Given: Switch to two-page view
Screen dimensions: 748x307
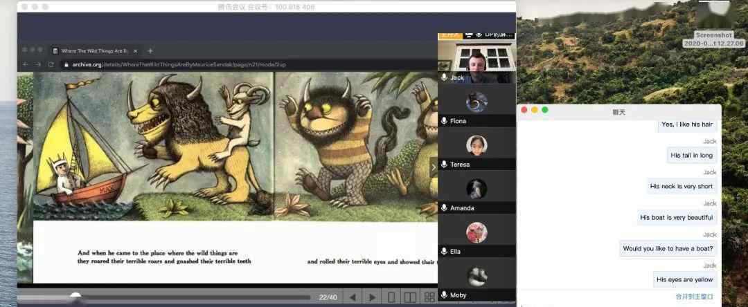Looking at the screenshot, I should (410, 297).
